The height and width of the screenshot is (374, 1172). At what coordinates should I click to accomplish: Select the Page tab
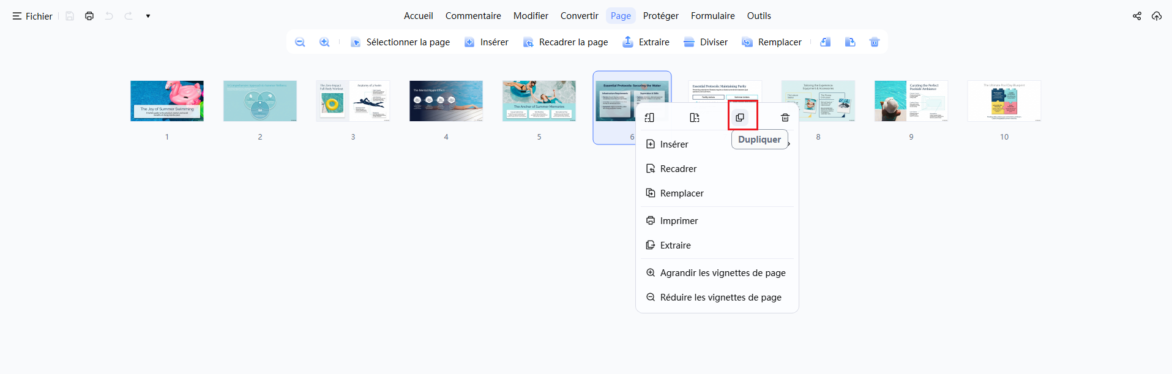pos(621,16)
